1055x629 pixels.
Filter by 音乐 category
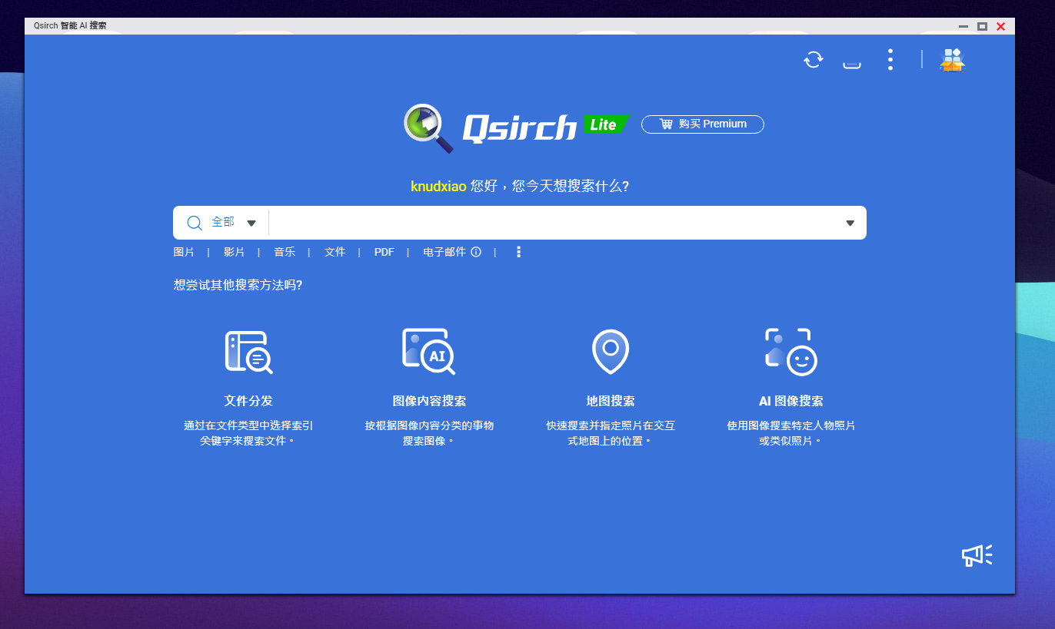285,252
